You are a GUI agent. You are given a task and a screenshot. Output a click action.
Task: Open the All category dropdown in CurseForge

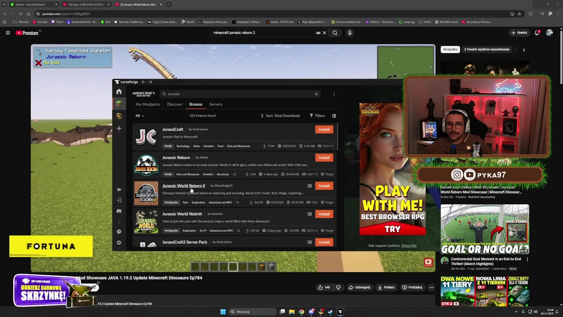(139, 116)
